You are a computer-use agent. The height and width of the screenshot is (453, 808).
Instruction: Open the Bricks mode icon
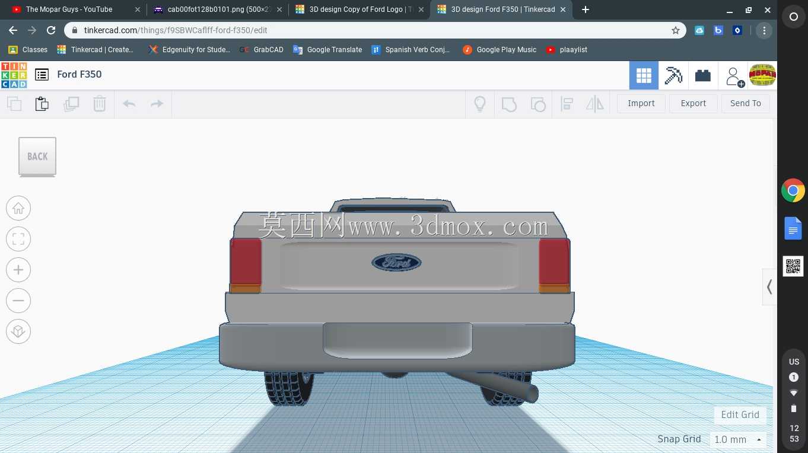point(703,75)
